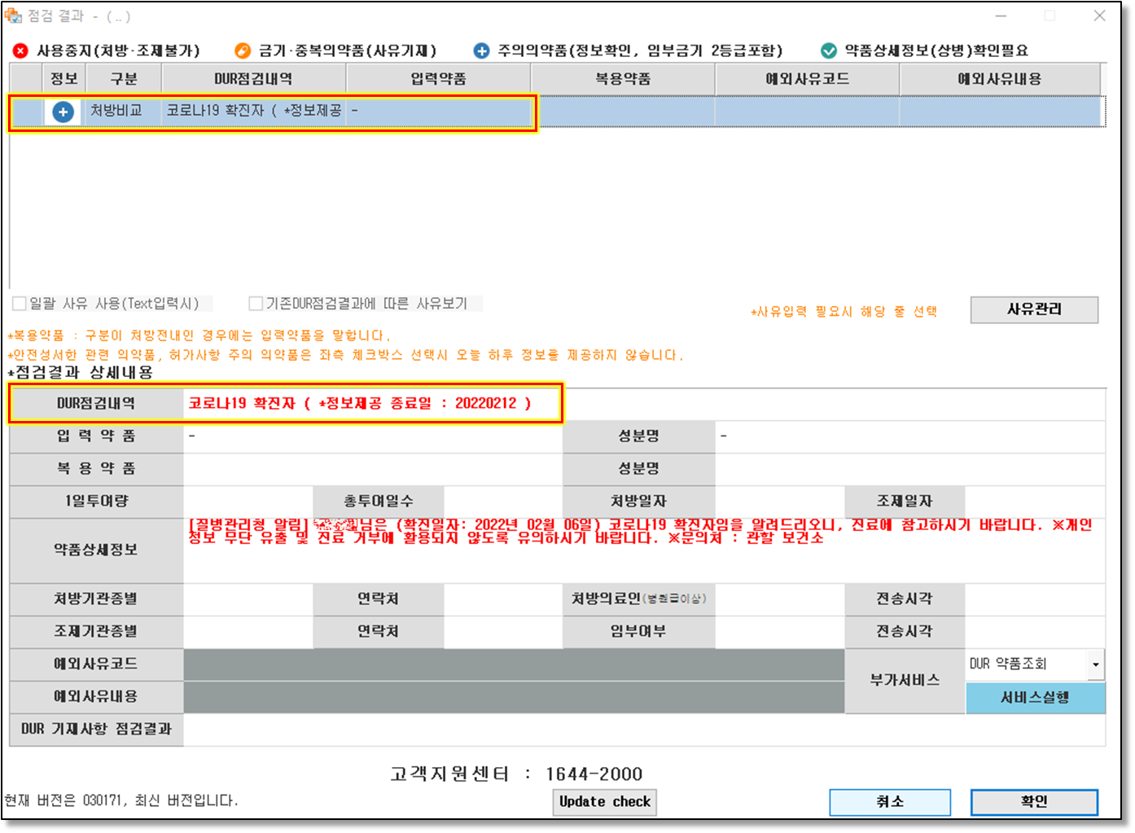Click the 서비스실행 button

[x=1034, y=698]
